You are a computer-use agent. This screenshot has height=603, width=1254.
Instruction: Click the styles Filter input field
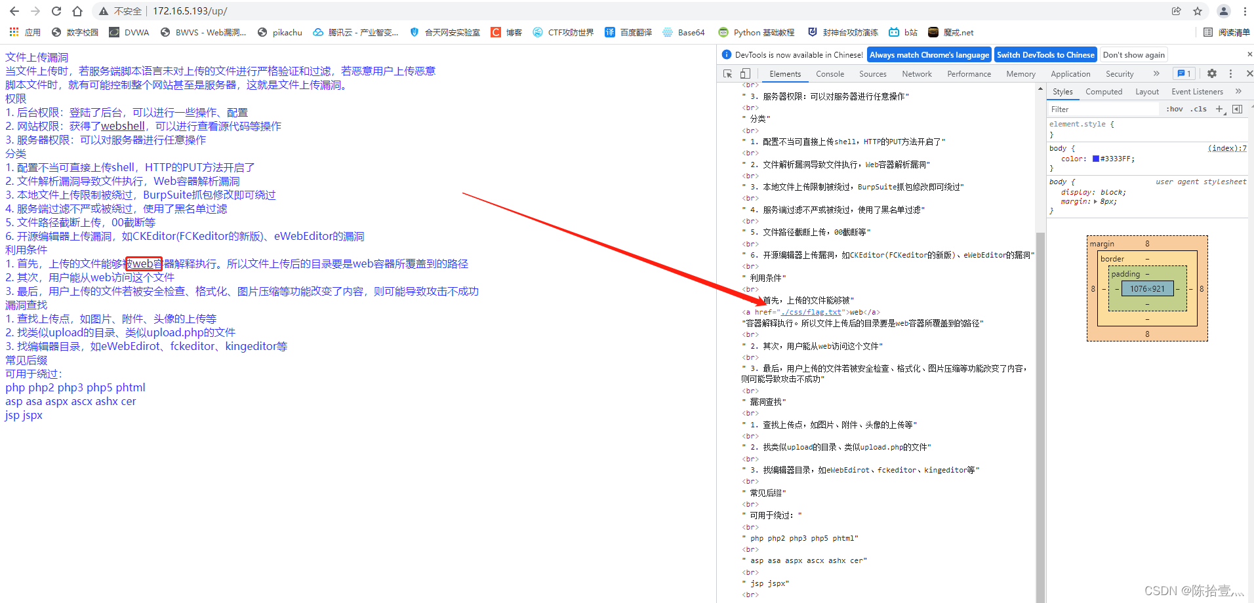(1102, 109)
